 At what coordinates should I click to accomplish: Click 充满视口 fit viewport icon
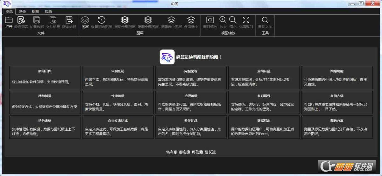point(246,20)
